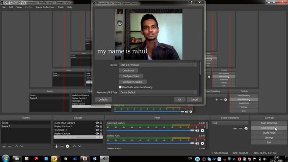Switch to OBS taskbar icon
This screenshot has height=162, width=288.
(104, 158)
